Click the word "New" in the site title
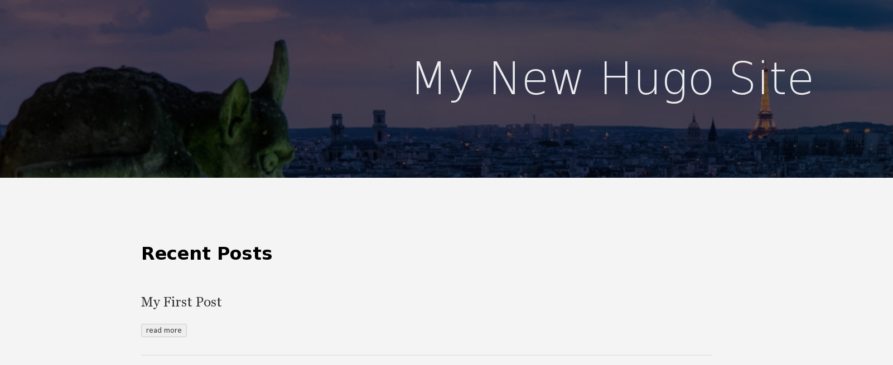Viewport: 893px width, 365px height. [537, 79]
